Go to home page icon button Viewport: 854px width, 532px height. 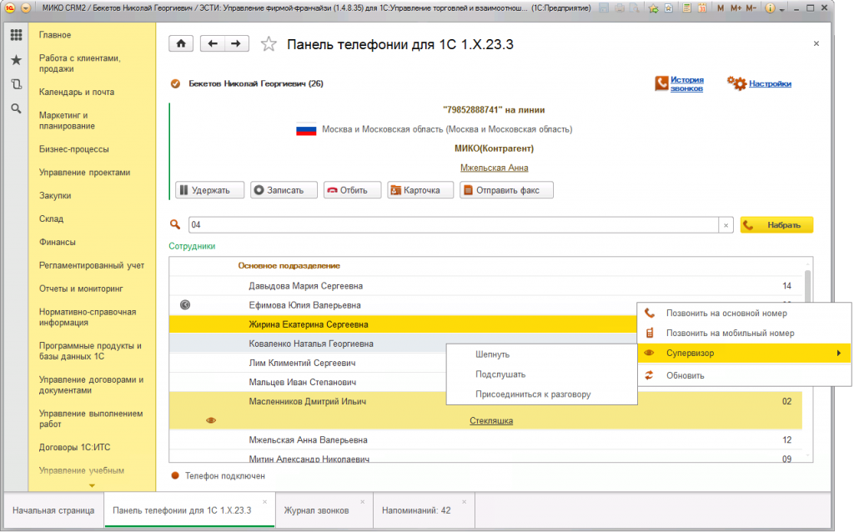click(181, 44)
